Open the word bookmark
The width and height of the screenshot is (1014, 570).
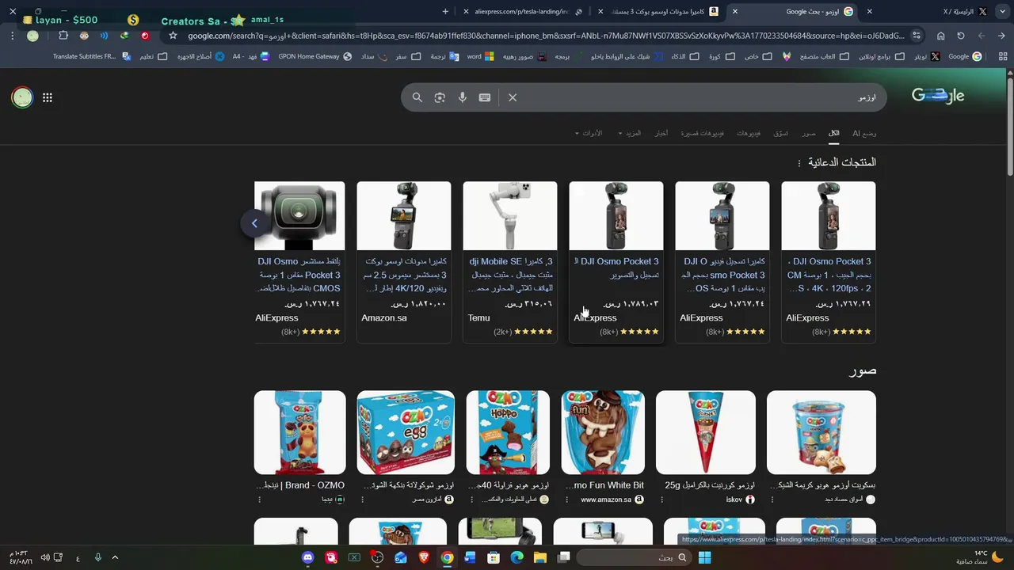(481, 56)
